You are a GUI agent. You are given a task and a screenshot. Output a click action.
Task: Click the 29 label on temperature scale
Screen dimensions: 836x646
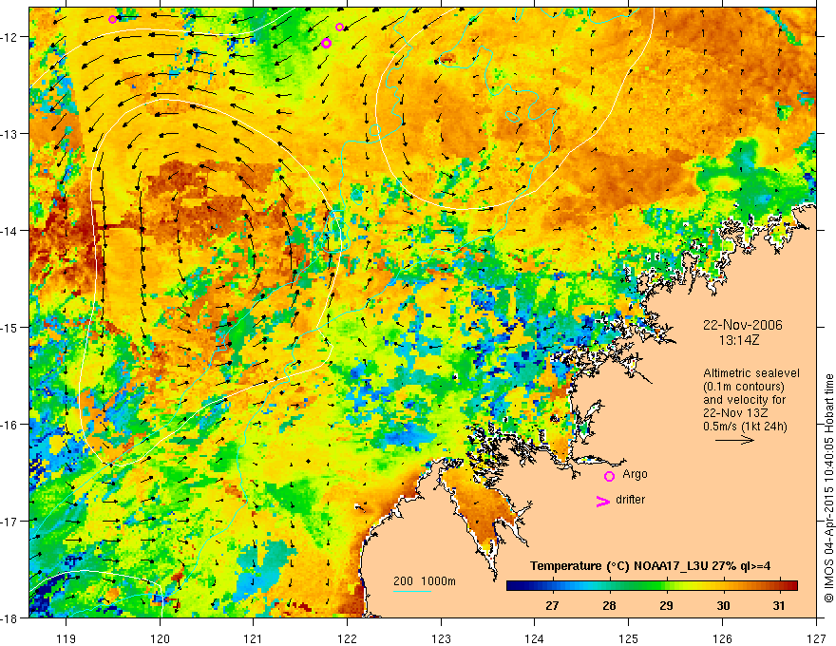[666, 605]
